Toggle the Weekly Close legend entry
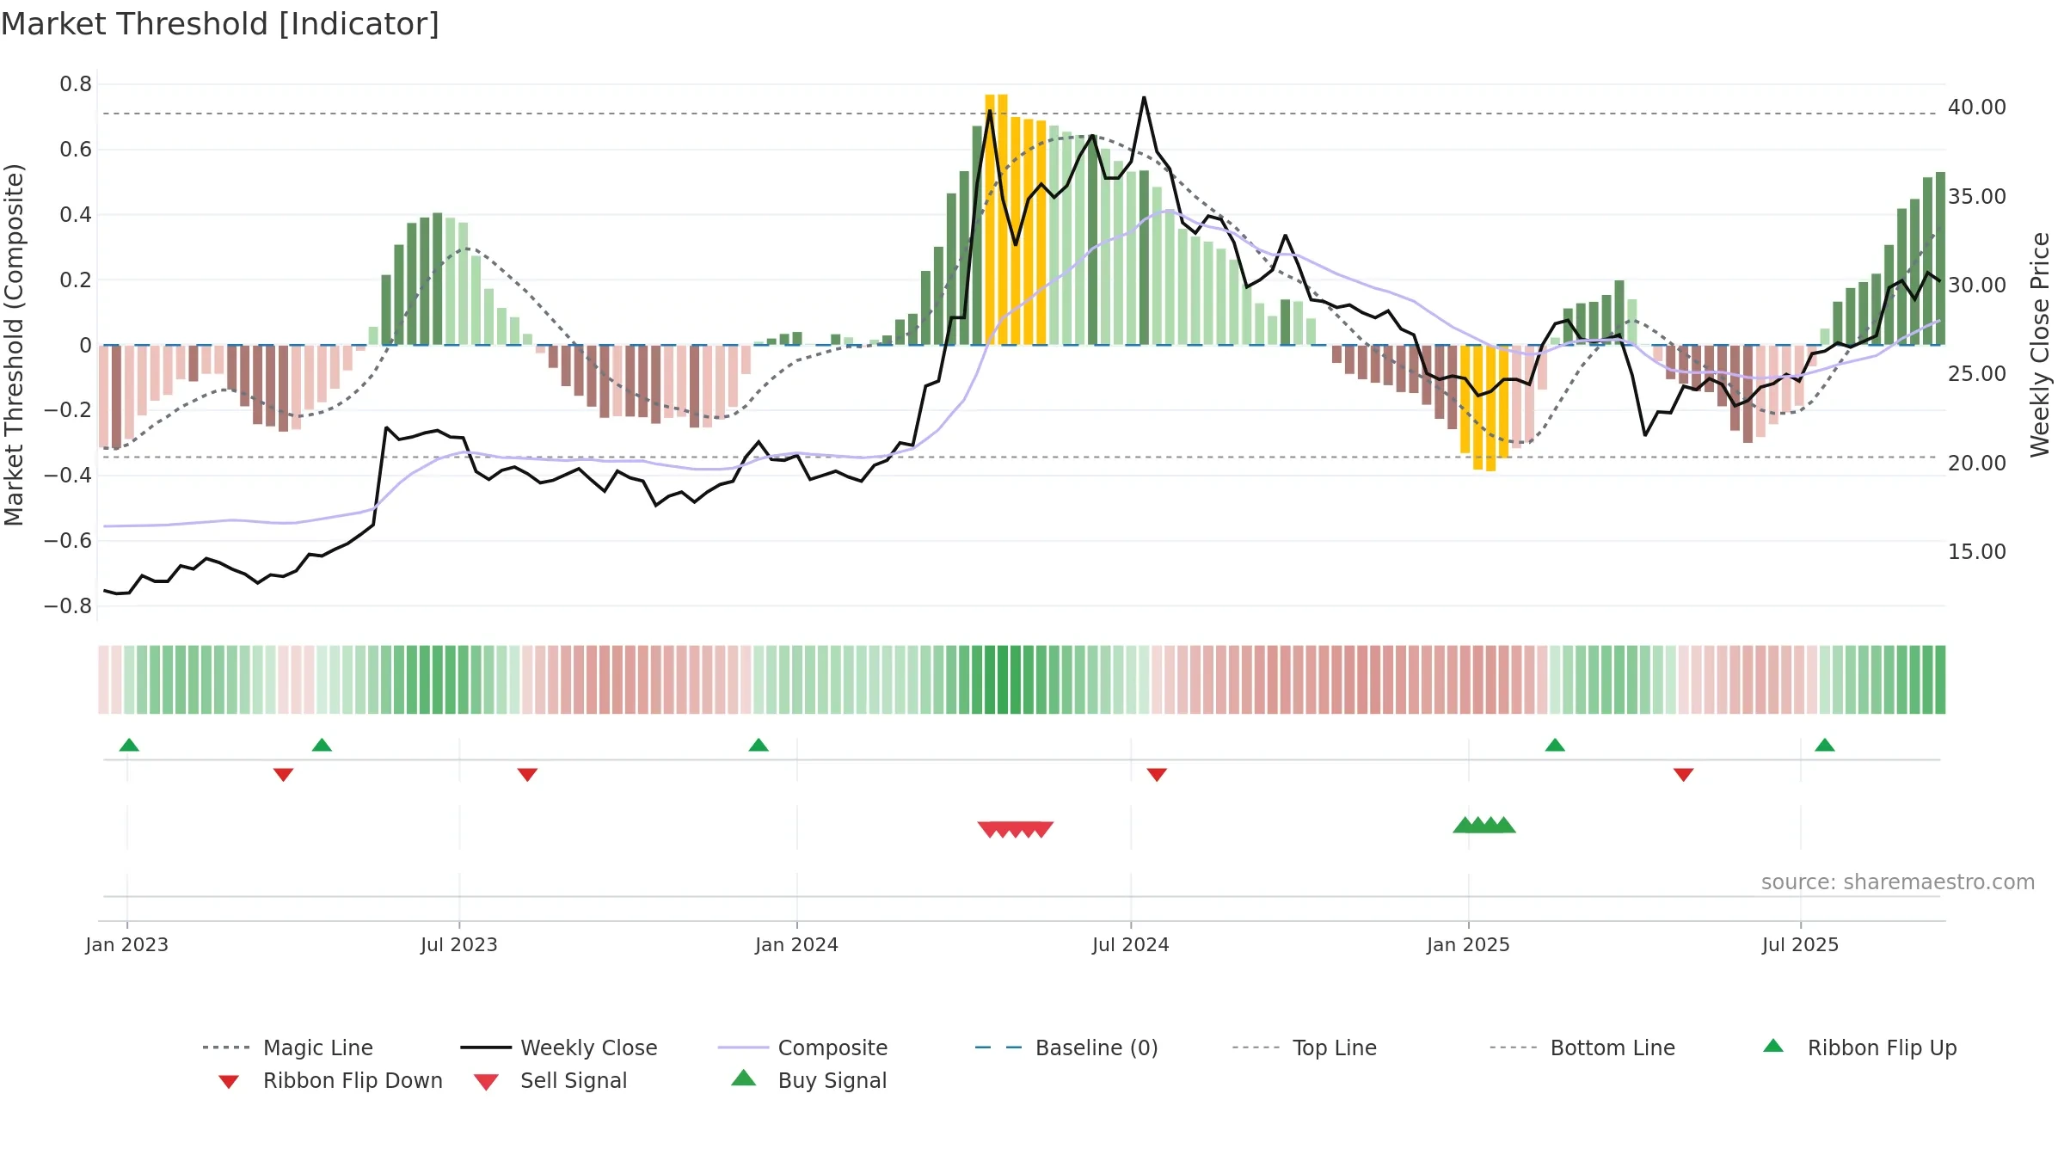 [559, 1047]
